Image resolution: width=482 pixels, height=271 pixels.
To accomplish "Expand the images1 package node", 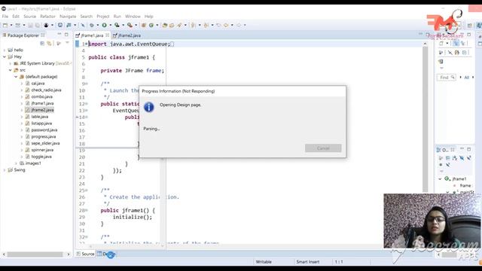I will tap(16, 163).
